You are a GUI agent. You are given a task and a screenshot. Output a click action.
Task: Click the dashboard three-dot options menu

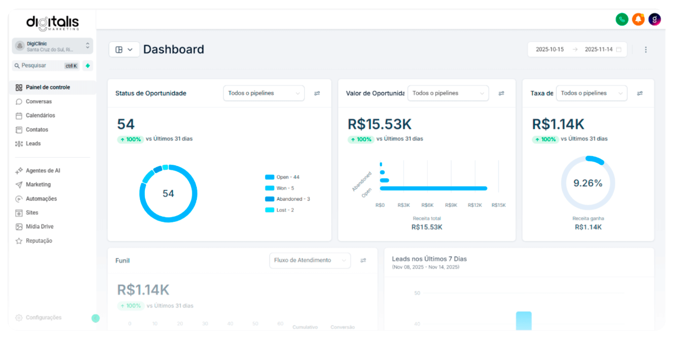coord(645,49)
